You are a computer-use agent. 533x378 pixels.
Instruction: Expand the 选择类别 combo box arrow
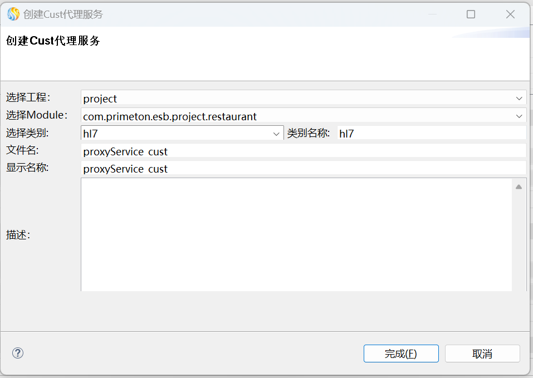pyautogui.click(x=276, y=134)
